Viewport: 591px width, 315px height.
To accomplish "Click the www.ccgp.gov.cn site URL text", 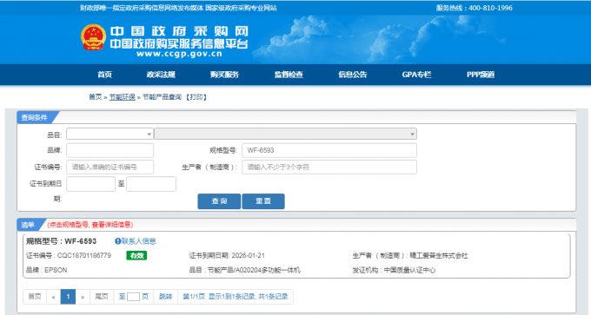I will (x=179, y=54).
